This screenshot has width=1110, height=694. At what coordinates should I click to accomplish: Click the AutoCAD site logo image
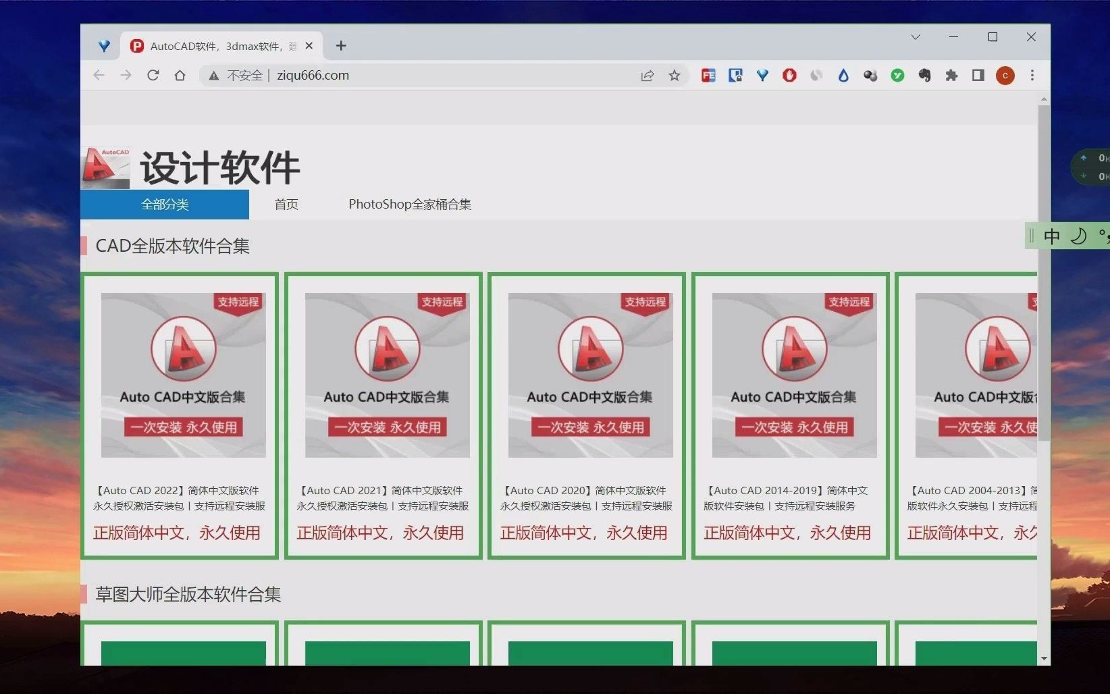click(x=105, y=168)
